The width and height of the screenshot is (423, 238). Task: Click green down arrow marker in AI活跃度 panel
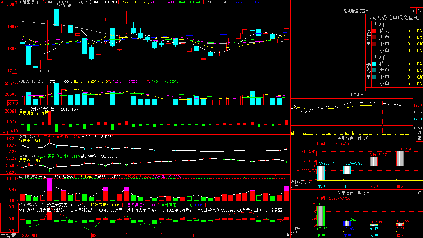pyautogui.click(x=244, y=176)
